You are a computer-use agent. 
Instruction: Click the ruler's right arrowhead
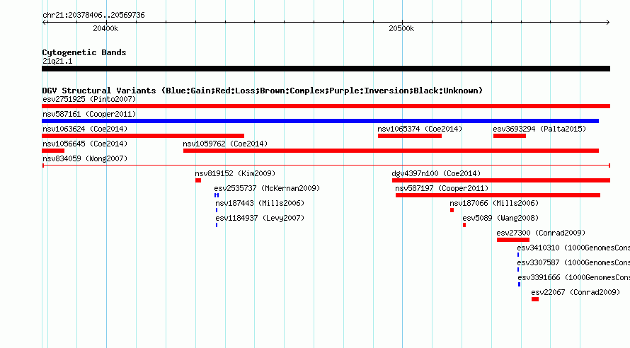(608, 22)
